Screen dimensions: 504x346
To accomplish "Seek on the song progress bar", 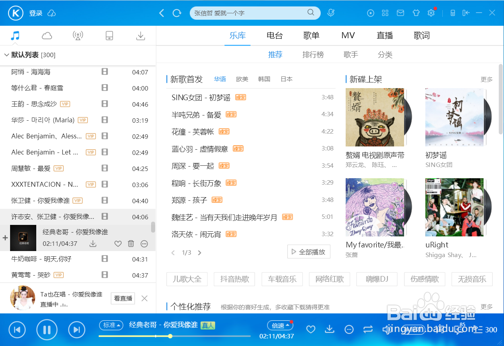I will (174, 336).
